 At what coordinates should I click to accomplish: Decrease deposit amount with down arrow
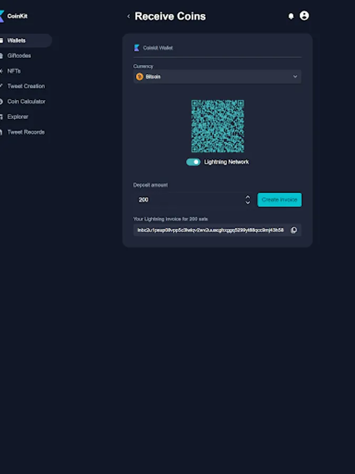pyautogui.click(x=248, y=203)
